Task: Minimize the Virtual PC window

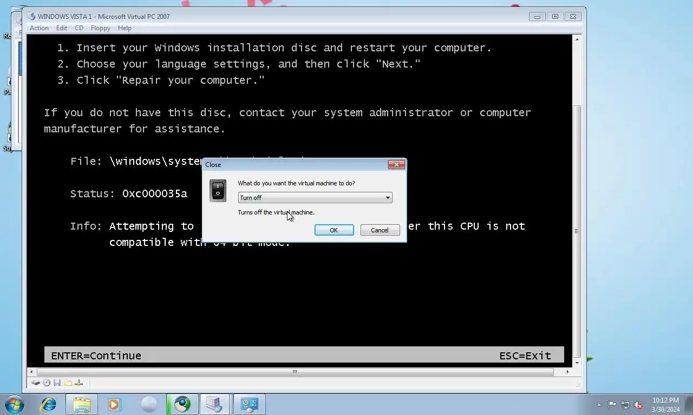Action: (537, 17)
